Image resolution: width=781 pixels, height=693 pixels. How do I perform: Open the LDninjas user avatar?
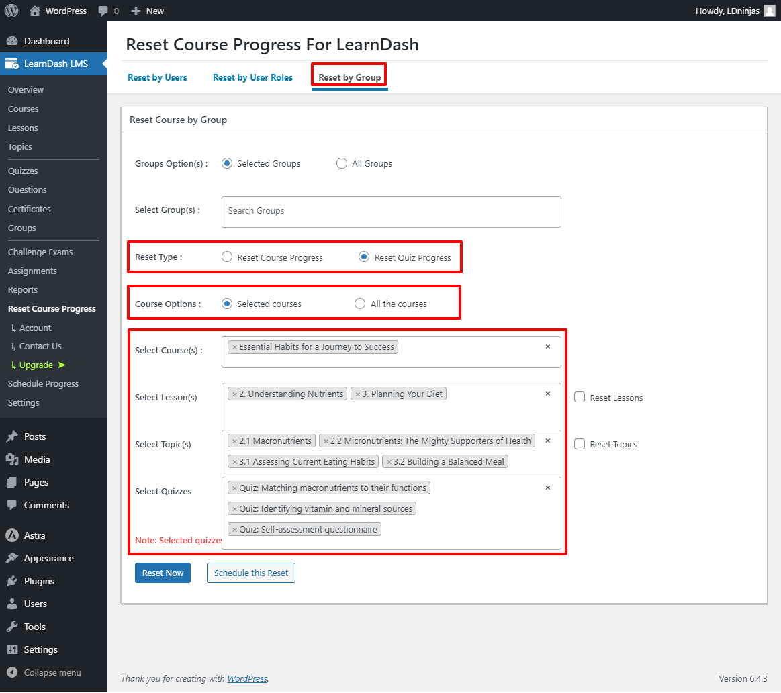pyautogui.click(x=770, y=11)
